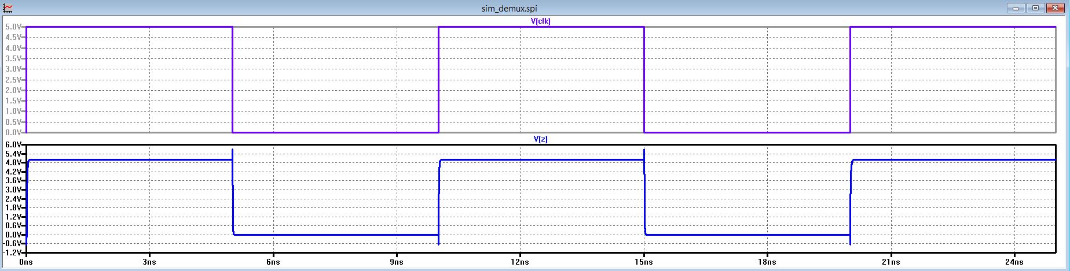Image resolution: width=1070 pixels, height=271 pixels.
Task: Click the 4.8V label on the V(z) axis
Action: (x=13, y=162)
